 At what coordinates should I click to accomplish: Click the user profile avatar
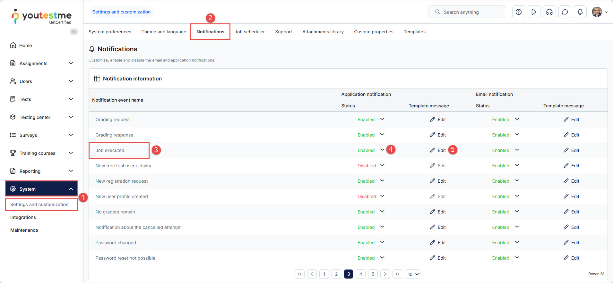[597, 12]
